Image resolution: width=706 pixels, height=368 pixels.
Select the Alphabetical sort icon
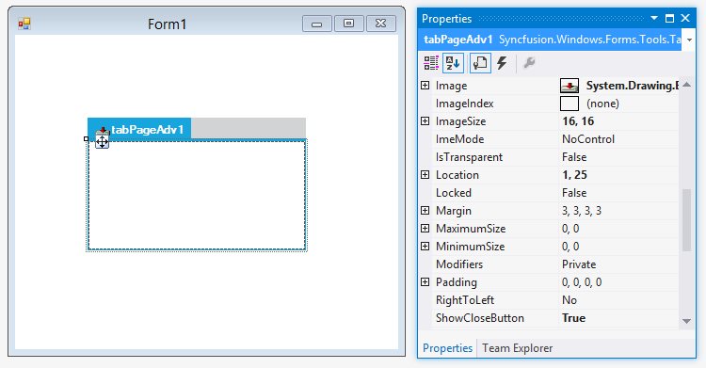(x=453, y=63)
